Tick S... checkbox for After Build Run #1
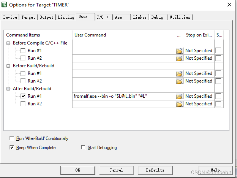This screenshot has height=178, width=237. click(218, 96)
